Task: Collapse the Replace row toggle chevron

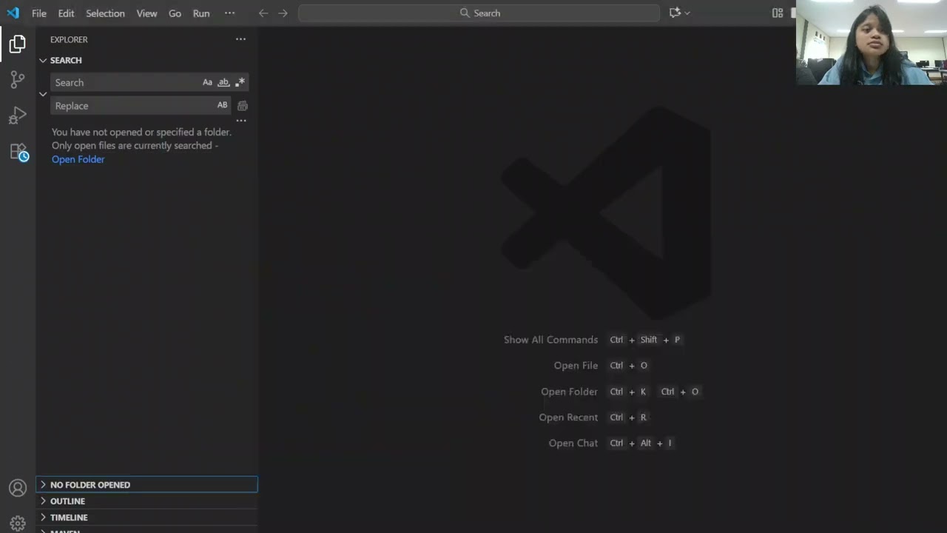Action: 43,94
